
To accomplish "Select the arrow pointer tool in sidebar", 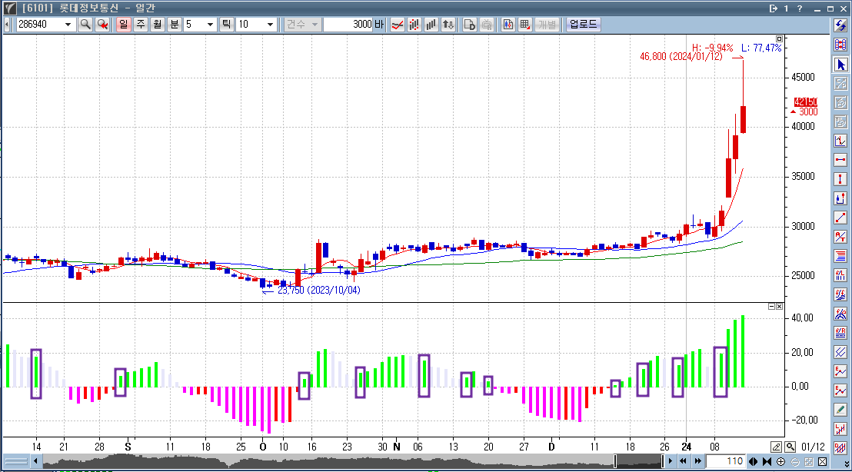I will coord(840,65).
